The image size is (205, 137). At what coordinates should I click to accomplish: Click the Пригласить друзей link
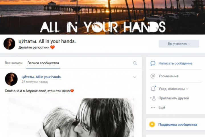pyautogui.click(x=174, y=98)
